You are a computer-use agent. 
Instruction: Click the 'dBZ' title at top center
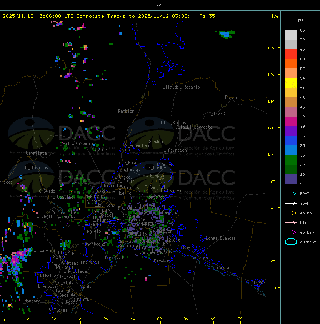pyautogui.click(x=160, y=5)
